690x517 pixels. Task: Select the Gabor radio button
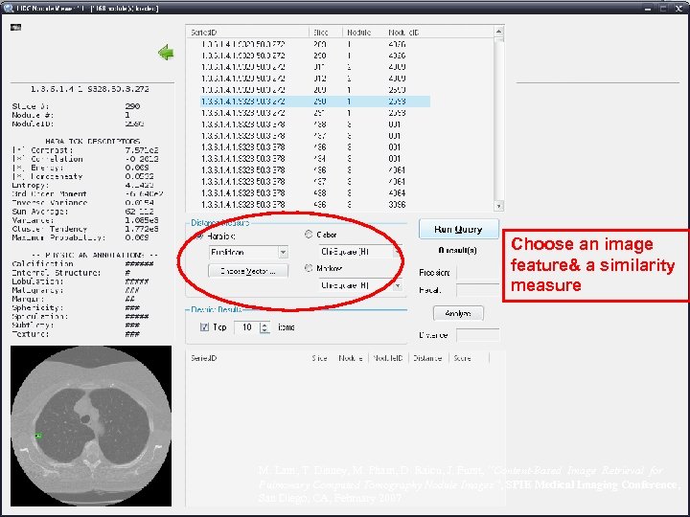309,235
